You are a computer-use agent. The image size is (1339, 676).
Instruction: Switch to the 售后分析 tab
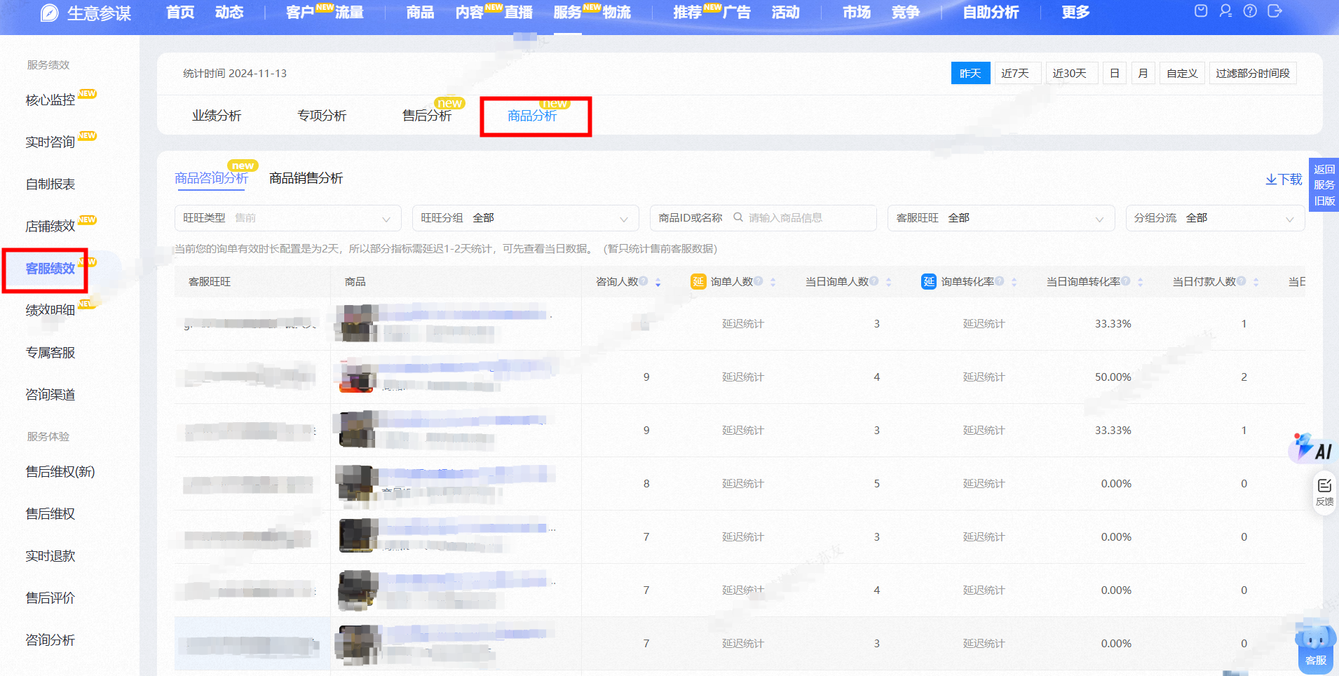coord(427,116)
